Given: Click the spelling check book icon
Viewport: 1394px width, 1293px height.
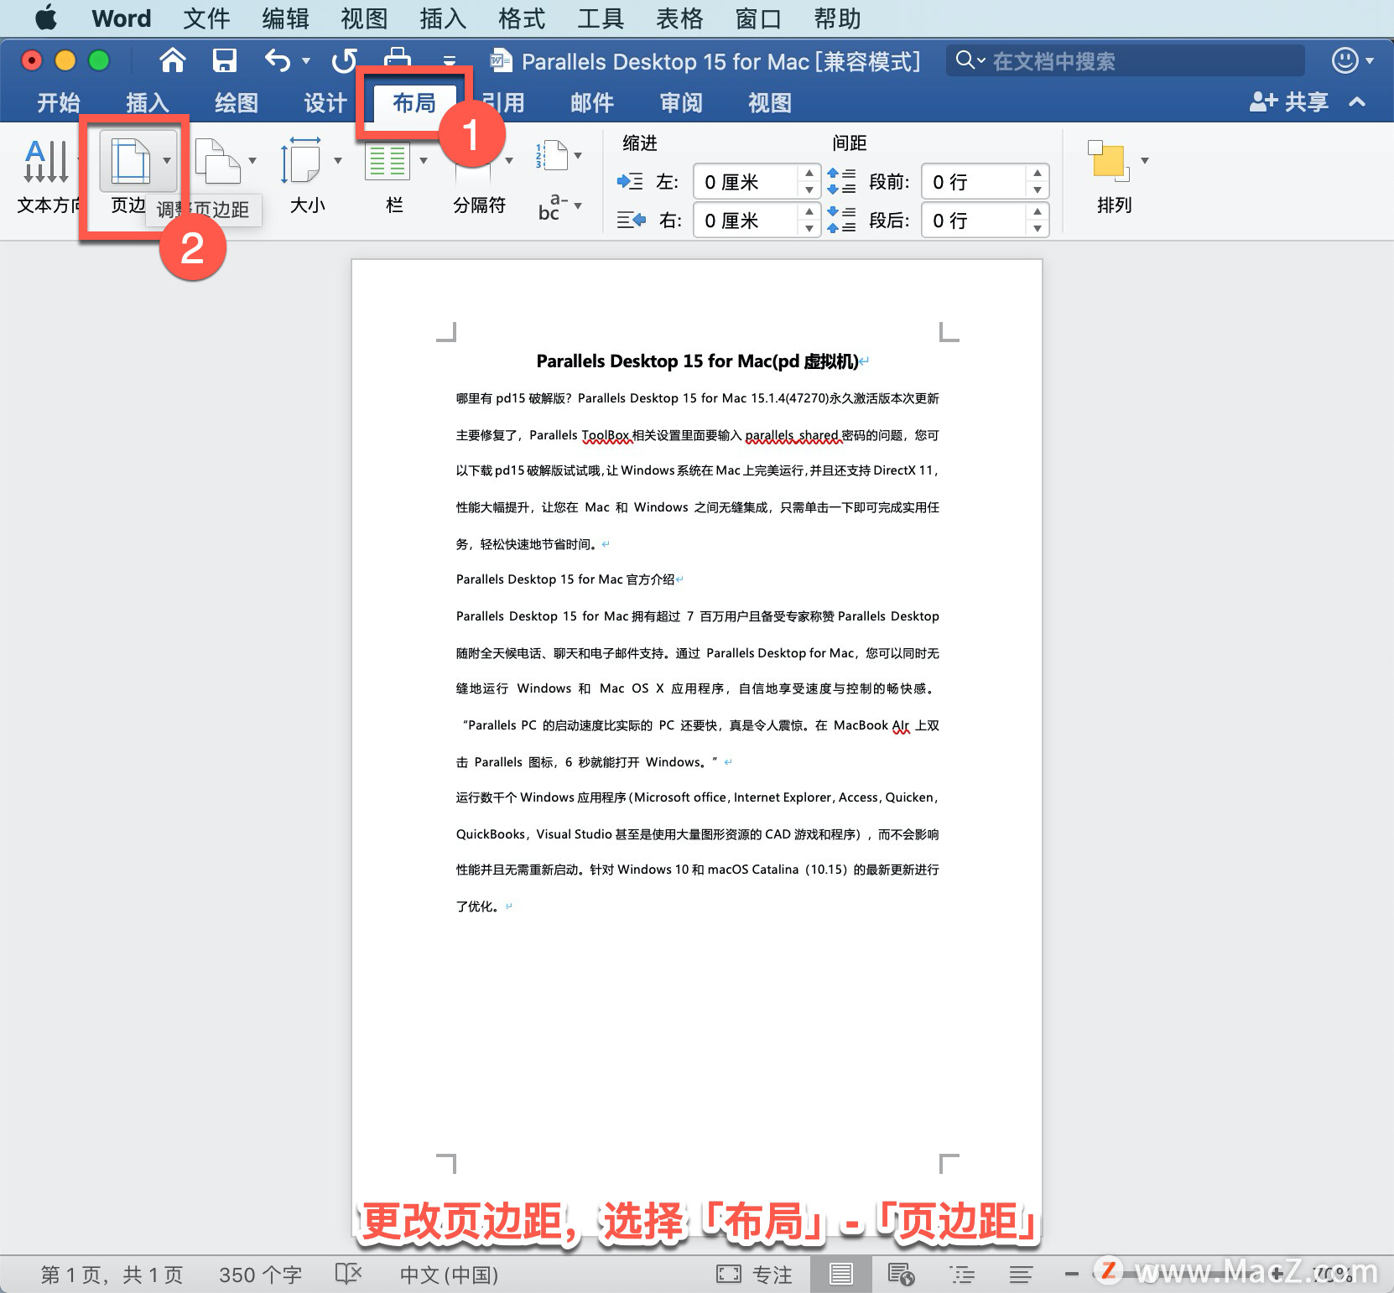Looking at the screenshot, I should point(348,1275).
